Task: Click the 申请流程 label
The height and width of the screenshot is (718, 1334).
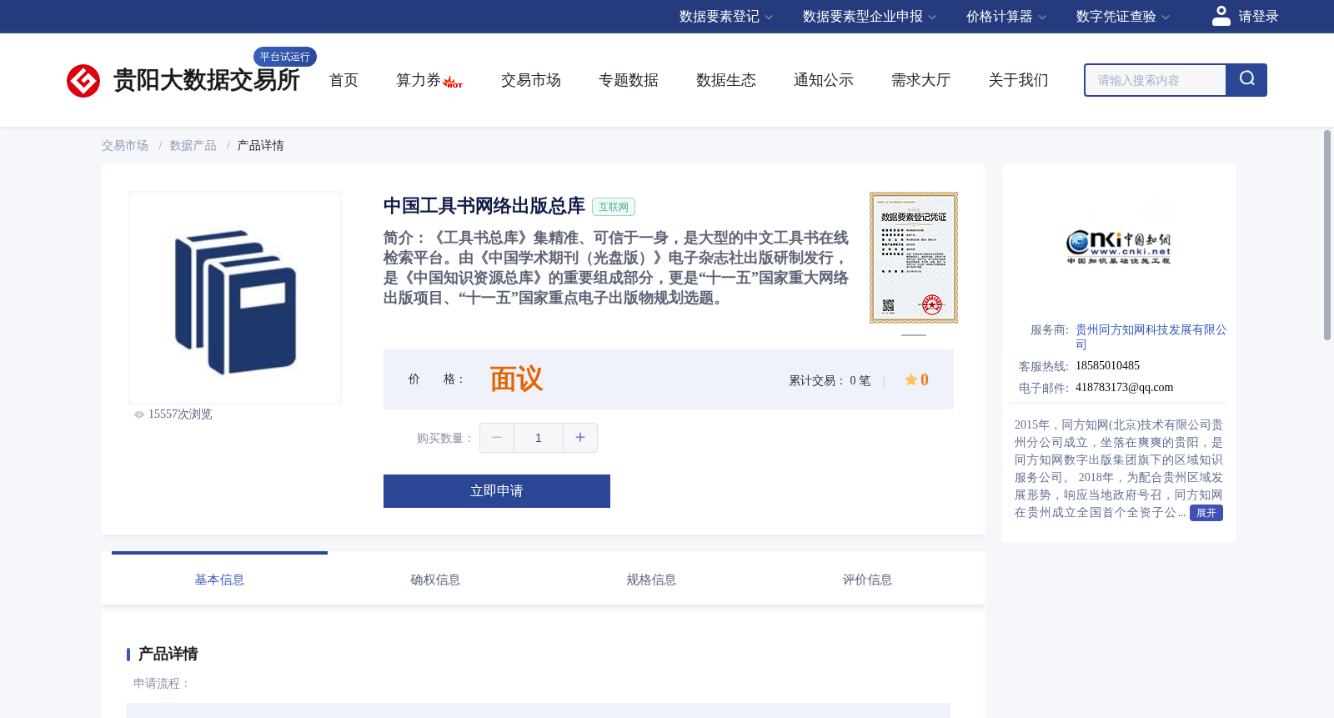Action: click(x=162, y=684)
